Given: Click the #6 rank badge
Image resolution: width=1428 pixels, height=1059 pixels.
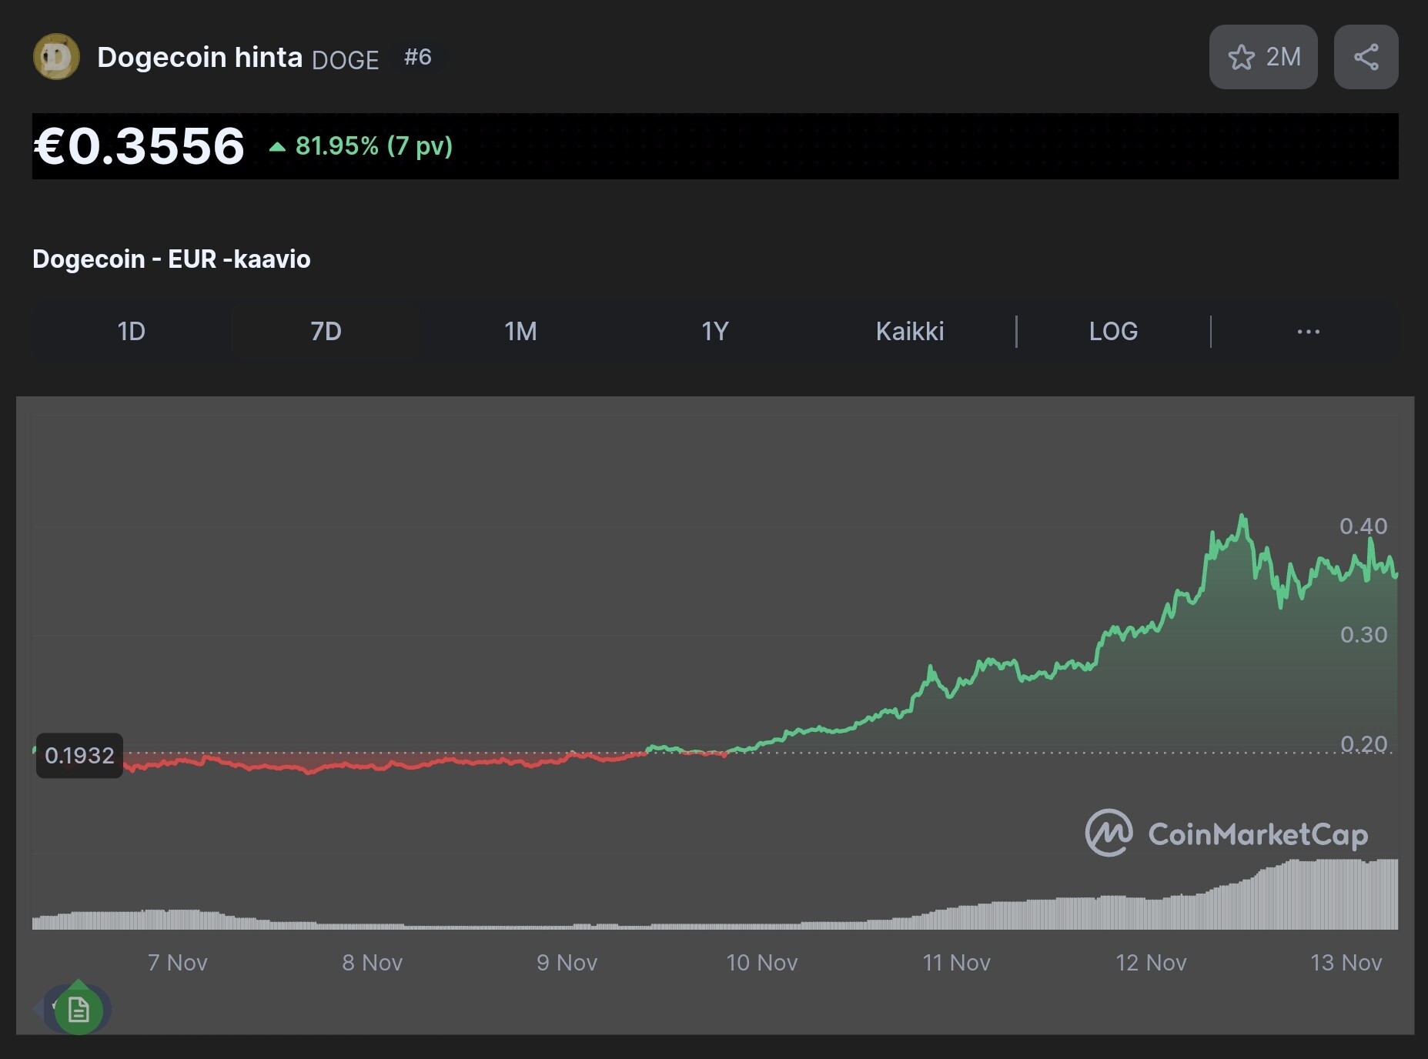Looking at the screenshot, I should click(x=418, y=57).
